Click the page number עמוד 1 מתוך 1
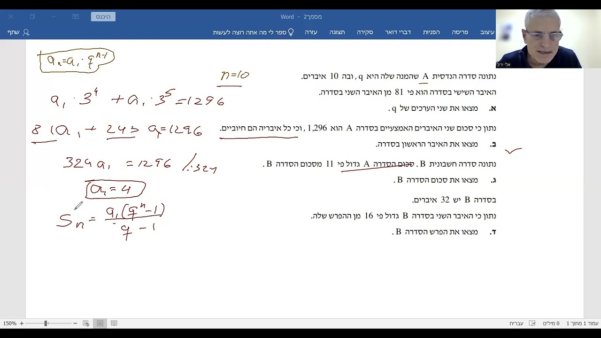The width and height of the screenshot is (601, 338). pos(582,323)
